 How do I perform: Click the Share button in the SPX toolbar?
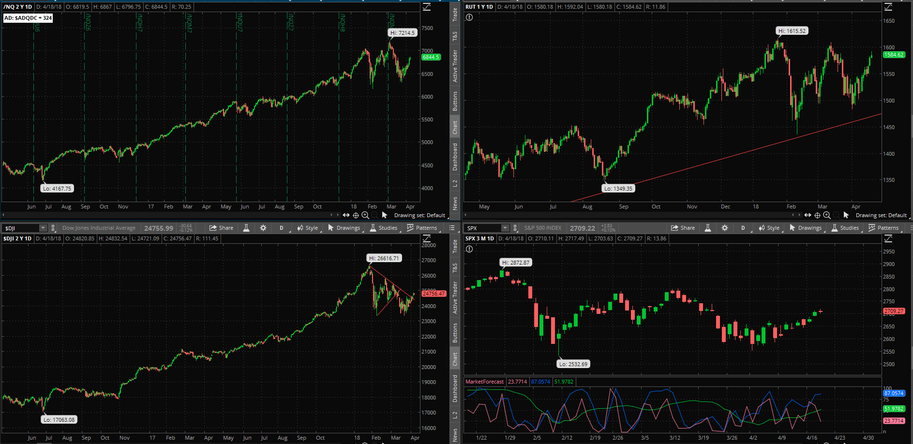coord(683,228)
